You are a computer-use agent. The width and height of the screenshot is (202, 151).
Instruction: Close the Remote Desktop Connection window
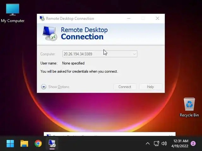(x=157, y=18)
